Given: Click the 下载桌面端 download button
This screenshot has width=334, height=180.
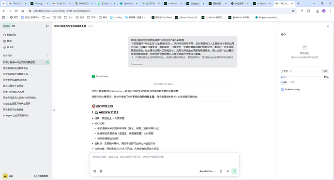Looking at the screenshot, I should tap(41, 176).
